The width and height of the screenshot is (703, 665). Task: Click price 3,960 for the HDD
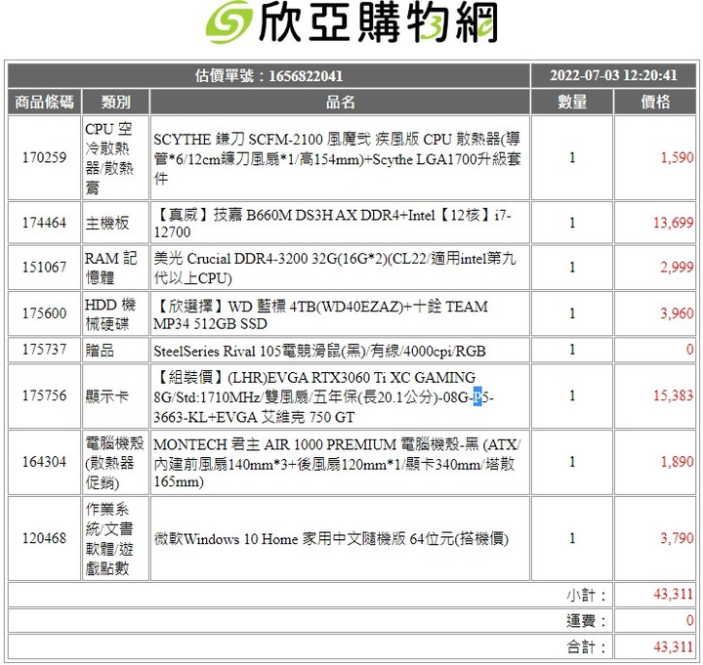click(x=677, y=313)
